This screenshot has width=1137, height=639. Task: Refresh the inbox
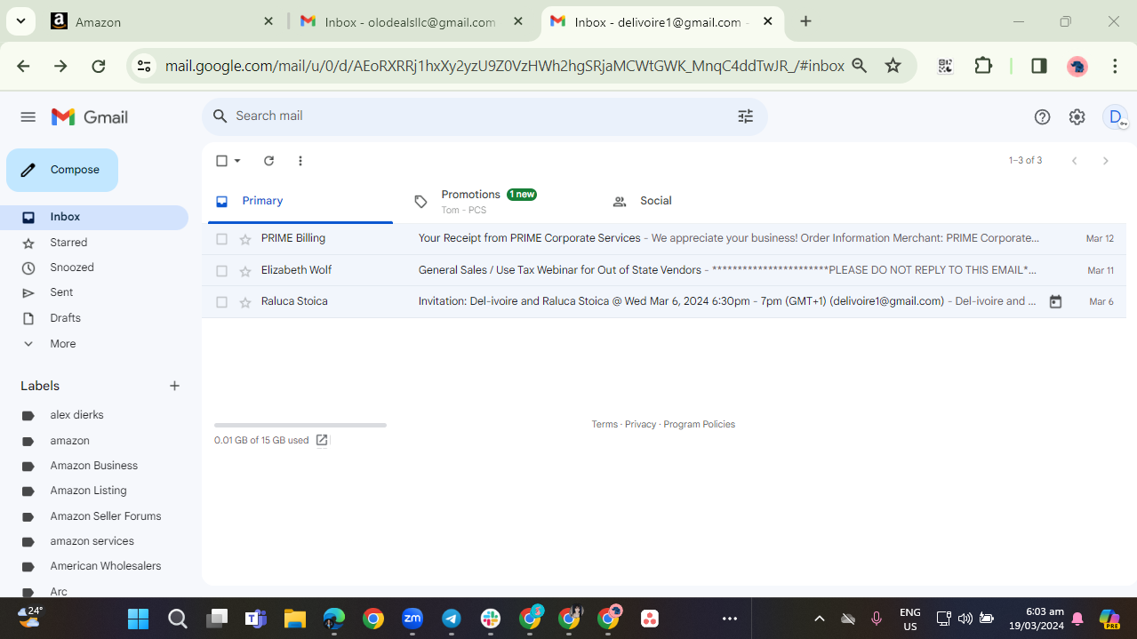[x=268, y=161]
